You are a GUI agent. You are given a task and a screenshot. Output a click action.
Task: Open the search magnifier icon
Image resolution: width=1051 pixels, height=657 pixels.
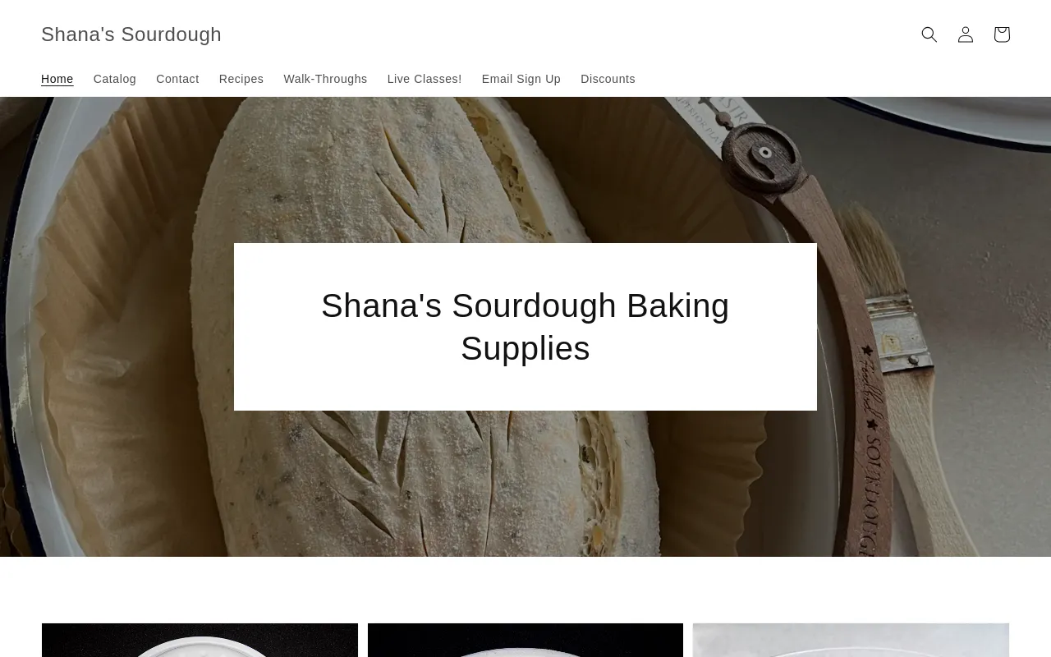[929, 34]
